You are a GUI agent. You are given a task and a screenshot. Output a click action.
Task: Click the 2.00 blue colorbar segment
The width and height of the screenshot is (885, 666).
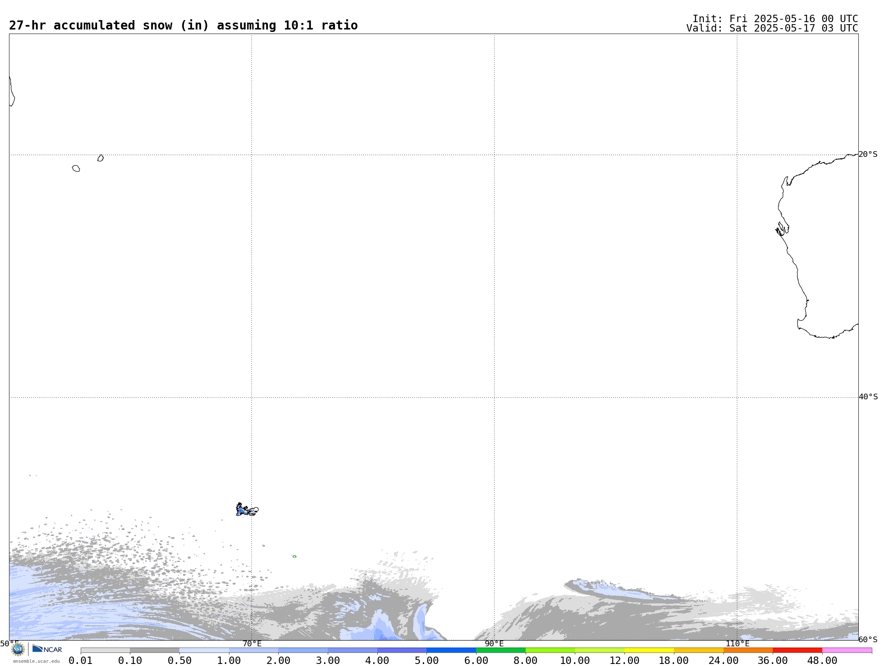[303, 650]
